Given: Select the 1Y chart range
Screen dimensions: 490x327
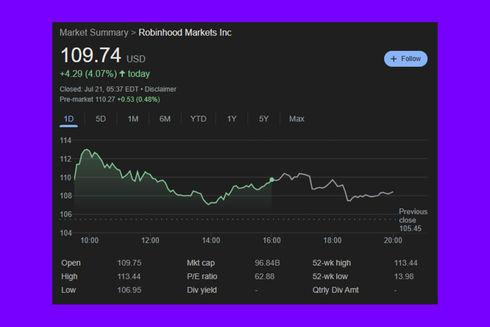Looking at the screenshot, I should [232, 119].
